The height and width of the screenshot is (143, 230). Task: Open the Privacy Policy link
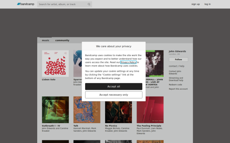pyautogui.click(x=128, y=62)
